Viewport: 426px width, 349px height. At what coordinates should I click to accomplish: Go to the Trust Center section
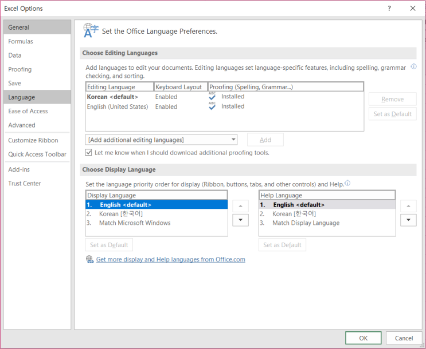click(25, 184)
